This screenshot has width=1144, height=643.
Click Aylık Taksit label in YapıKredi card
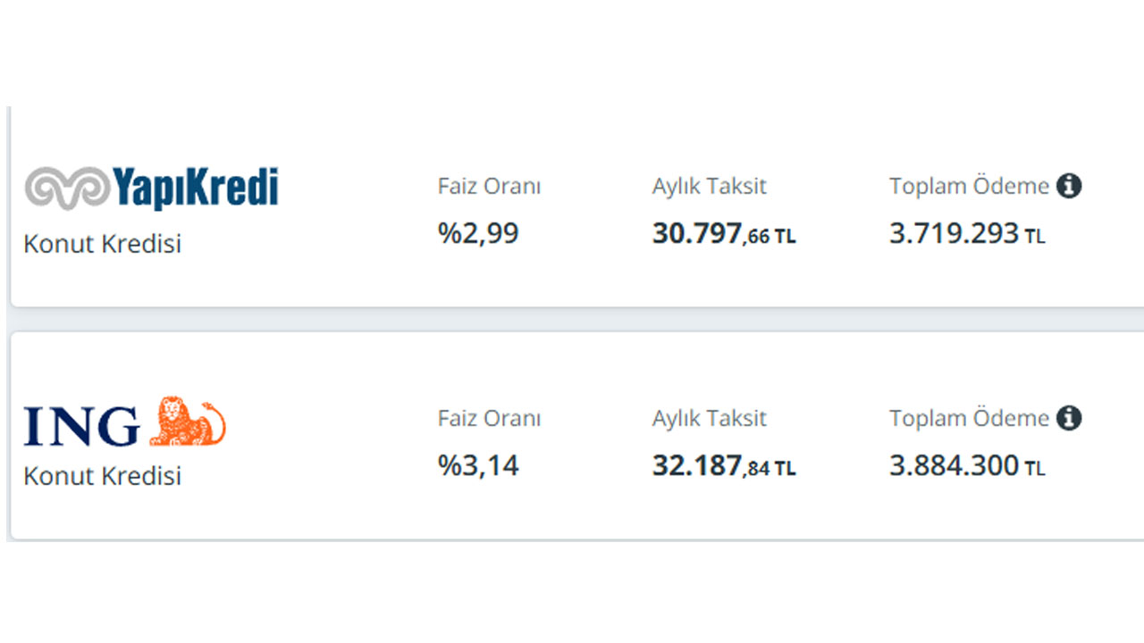710,188
